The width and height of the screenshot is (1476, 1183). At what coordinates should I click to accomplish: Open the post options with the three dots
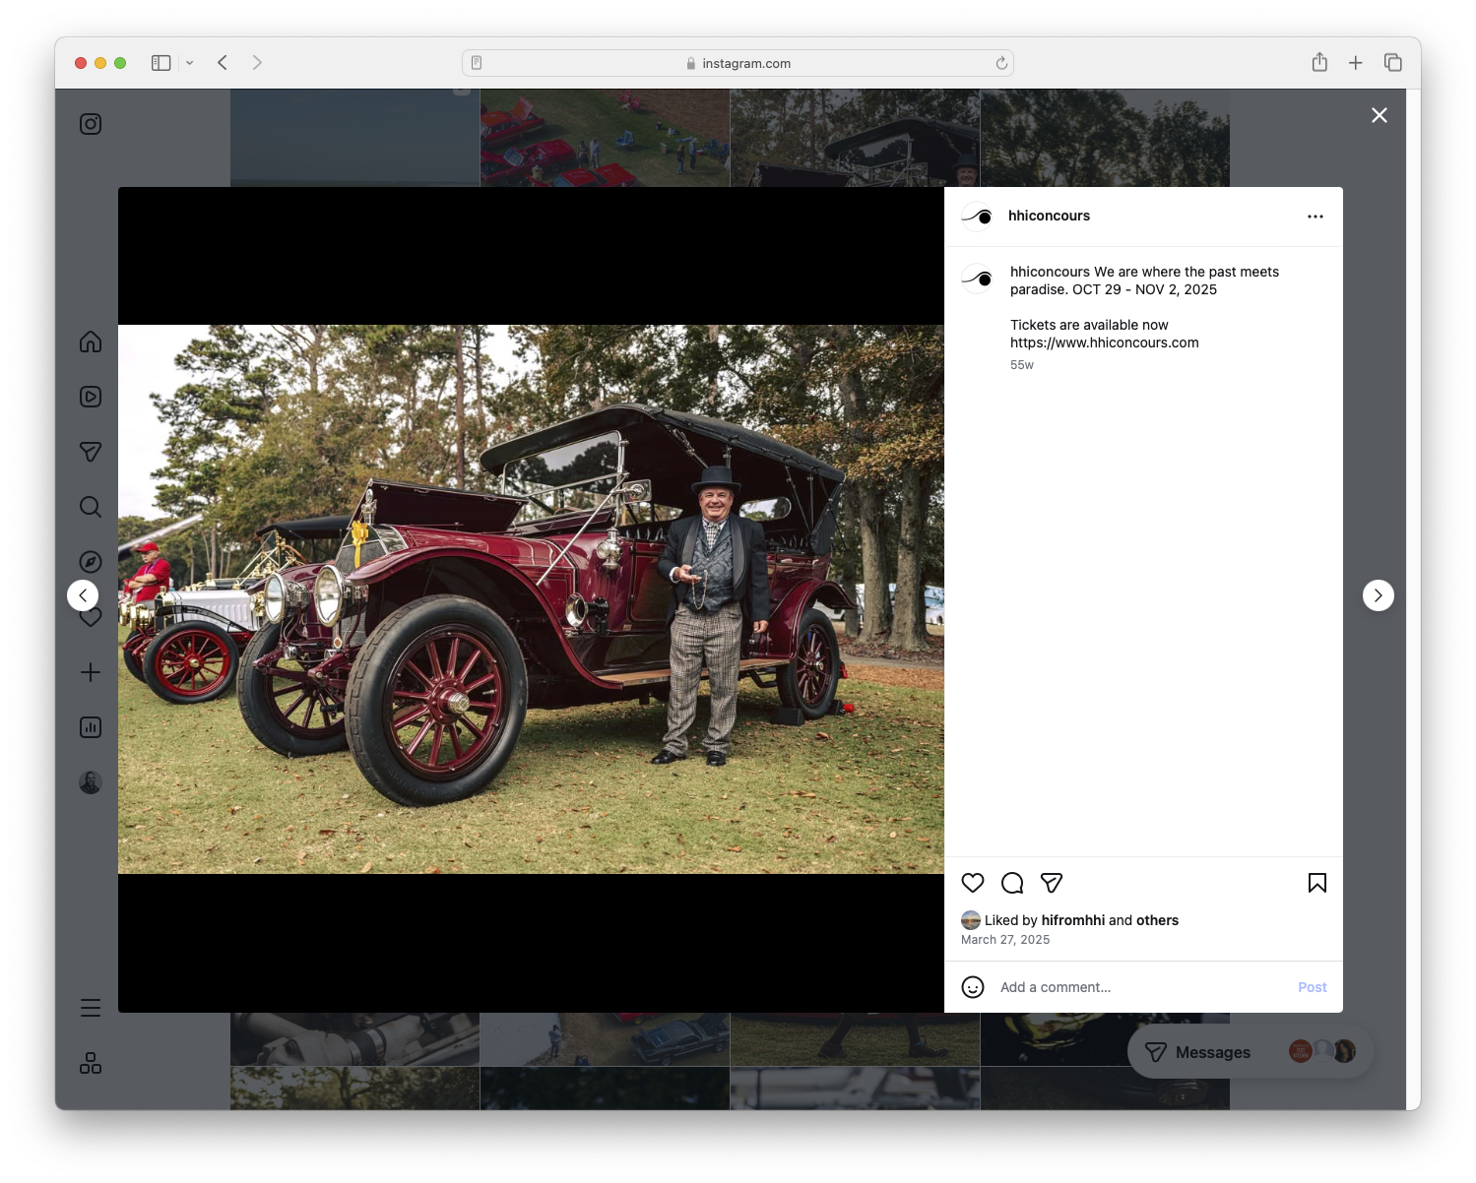coord(1316,216)
